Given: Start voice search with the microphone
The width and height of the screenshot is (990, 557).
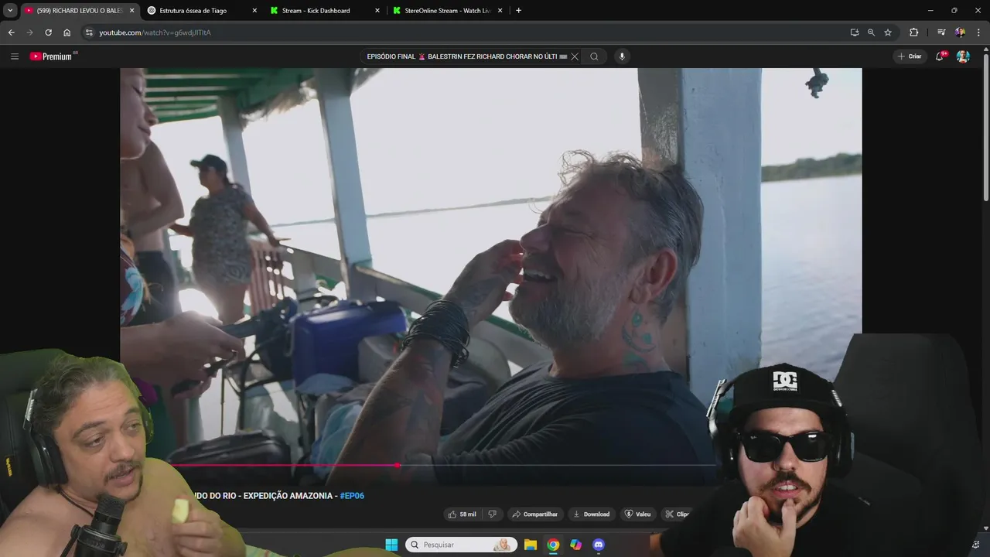Looking at the screenshot, I should click(x=621, y=56).
